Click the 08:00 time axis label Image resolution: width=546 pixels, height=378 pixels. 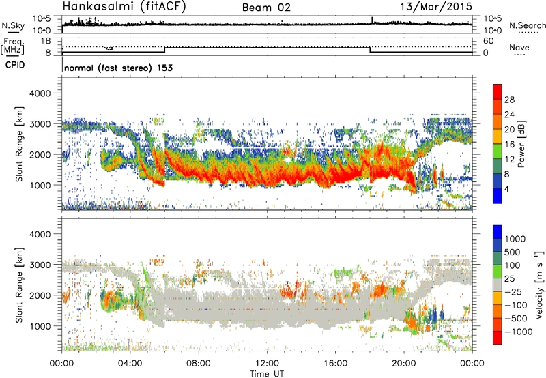[199, 364]
